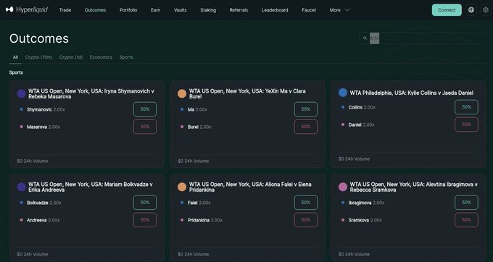Go to Staking
This screenshot has width=493, height=262.
click(x=208, y=10)
